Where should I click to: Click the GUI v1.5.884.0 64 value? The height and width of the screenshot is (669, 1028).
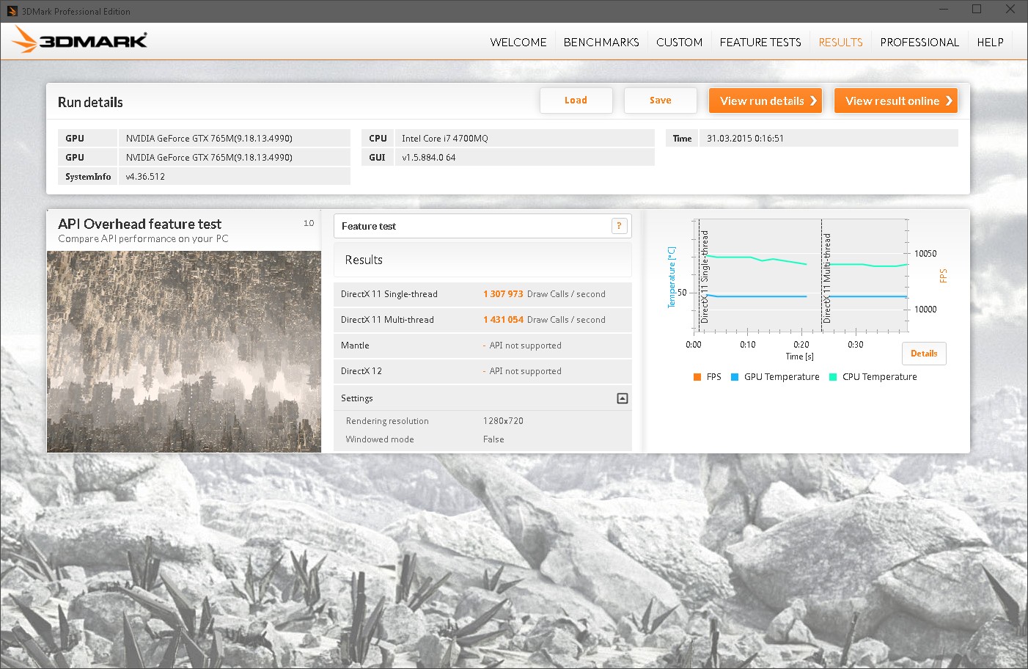pyautogui.click(x=428, y=158)
